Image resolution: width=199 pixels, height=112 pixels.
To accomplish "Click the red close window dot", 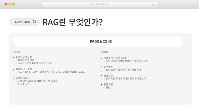I will click(6, 4).
